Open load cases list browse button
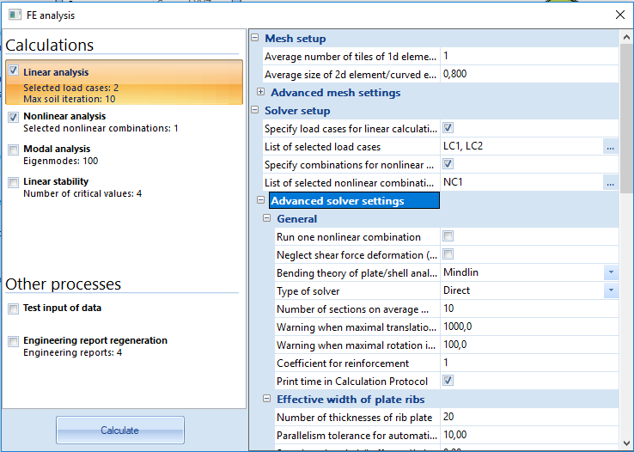This screenshot has width=634, height=452. [610, 147]
